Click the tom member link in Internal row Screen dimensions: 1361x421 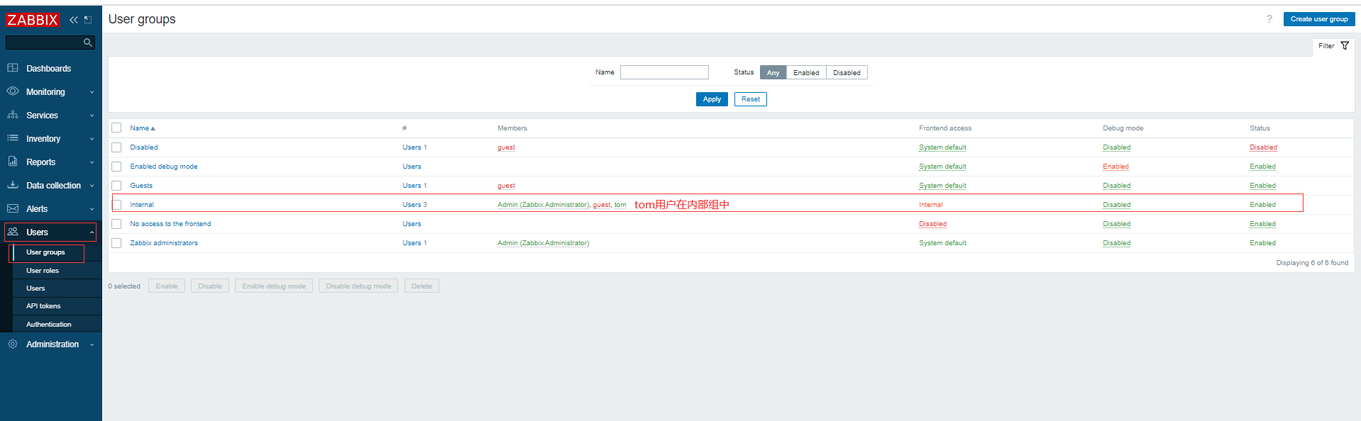tap(620, 205)
